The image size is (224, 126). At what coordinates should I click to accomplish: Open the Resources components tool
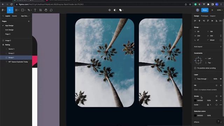(x=41, y=10)
